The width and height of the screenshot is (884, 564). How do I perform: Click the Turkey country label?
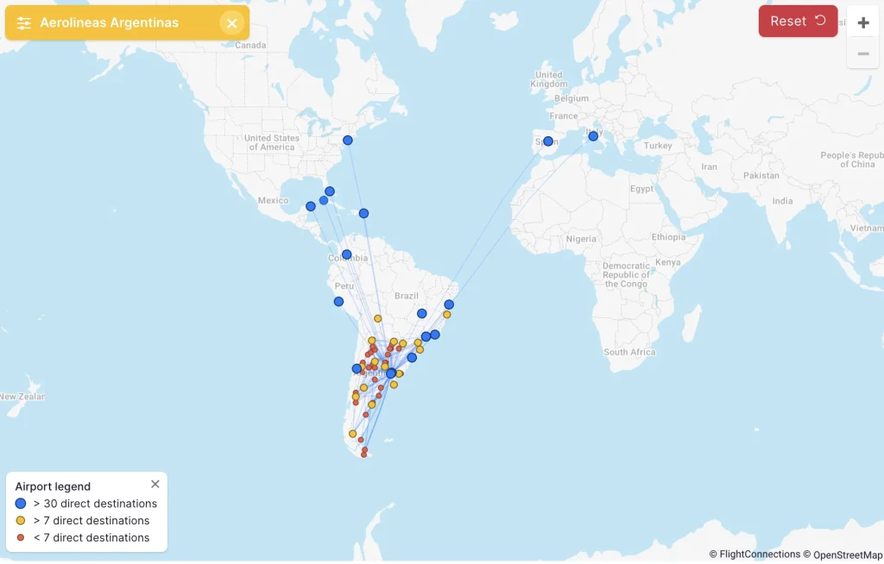tap(657, 146)
